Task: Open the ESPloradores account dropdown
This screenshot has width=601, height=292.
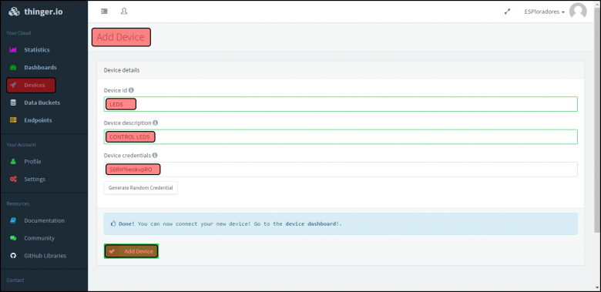Action: pos(544,12)
